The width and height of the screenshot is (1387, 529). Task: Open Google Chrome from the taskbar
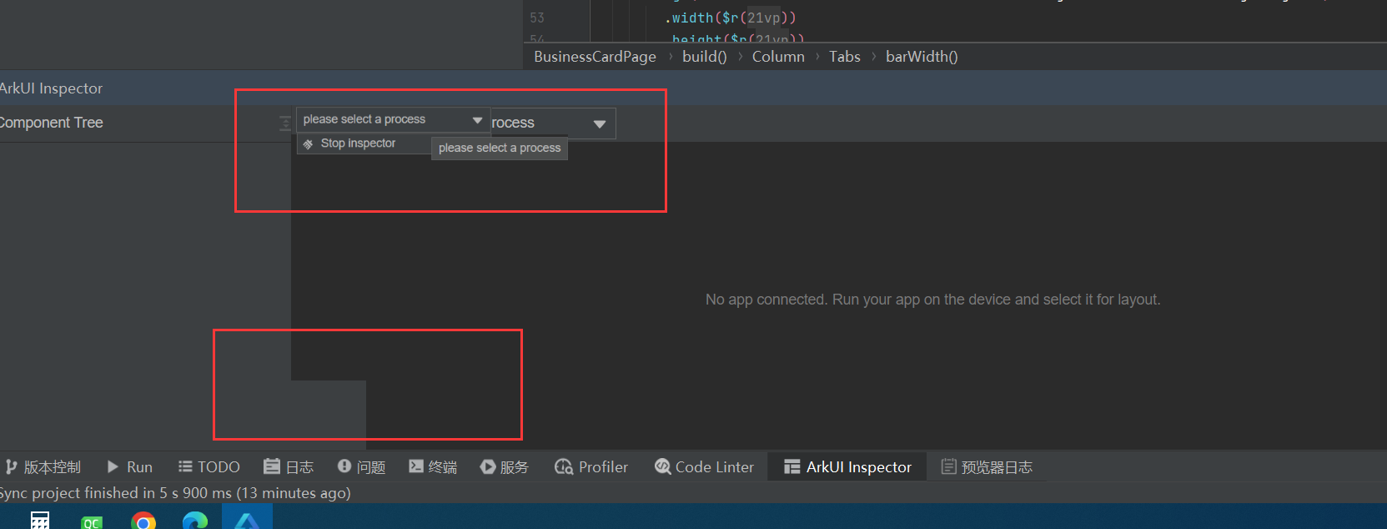point(143,521)
